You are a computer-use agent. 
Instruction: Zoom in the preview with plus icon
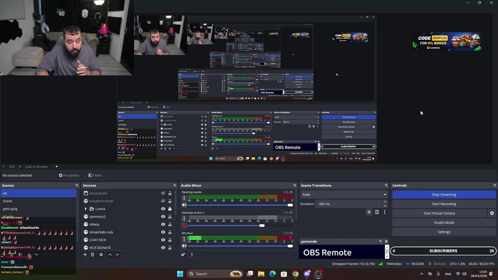20,166
